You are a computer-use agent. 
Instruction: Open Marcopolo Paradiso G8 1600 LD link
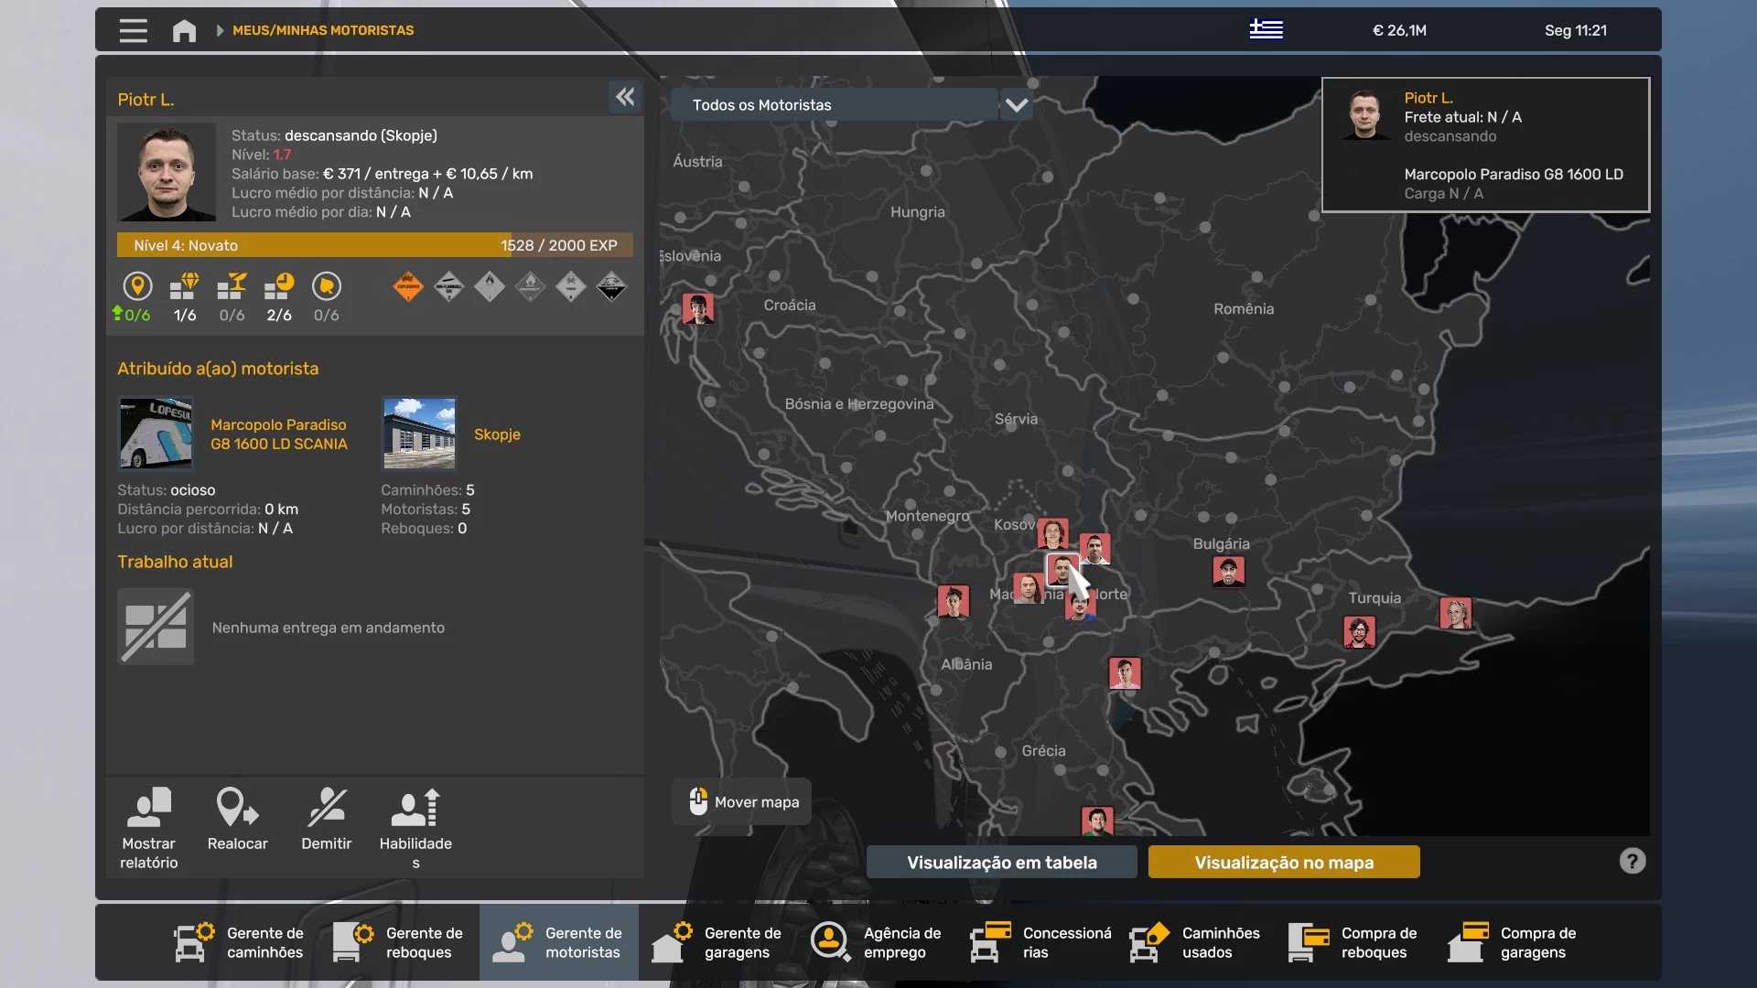278,435
